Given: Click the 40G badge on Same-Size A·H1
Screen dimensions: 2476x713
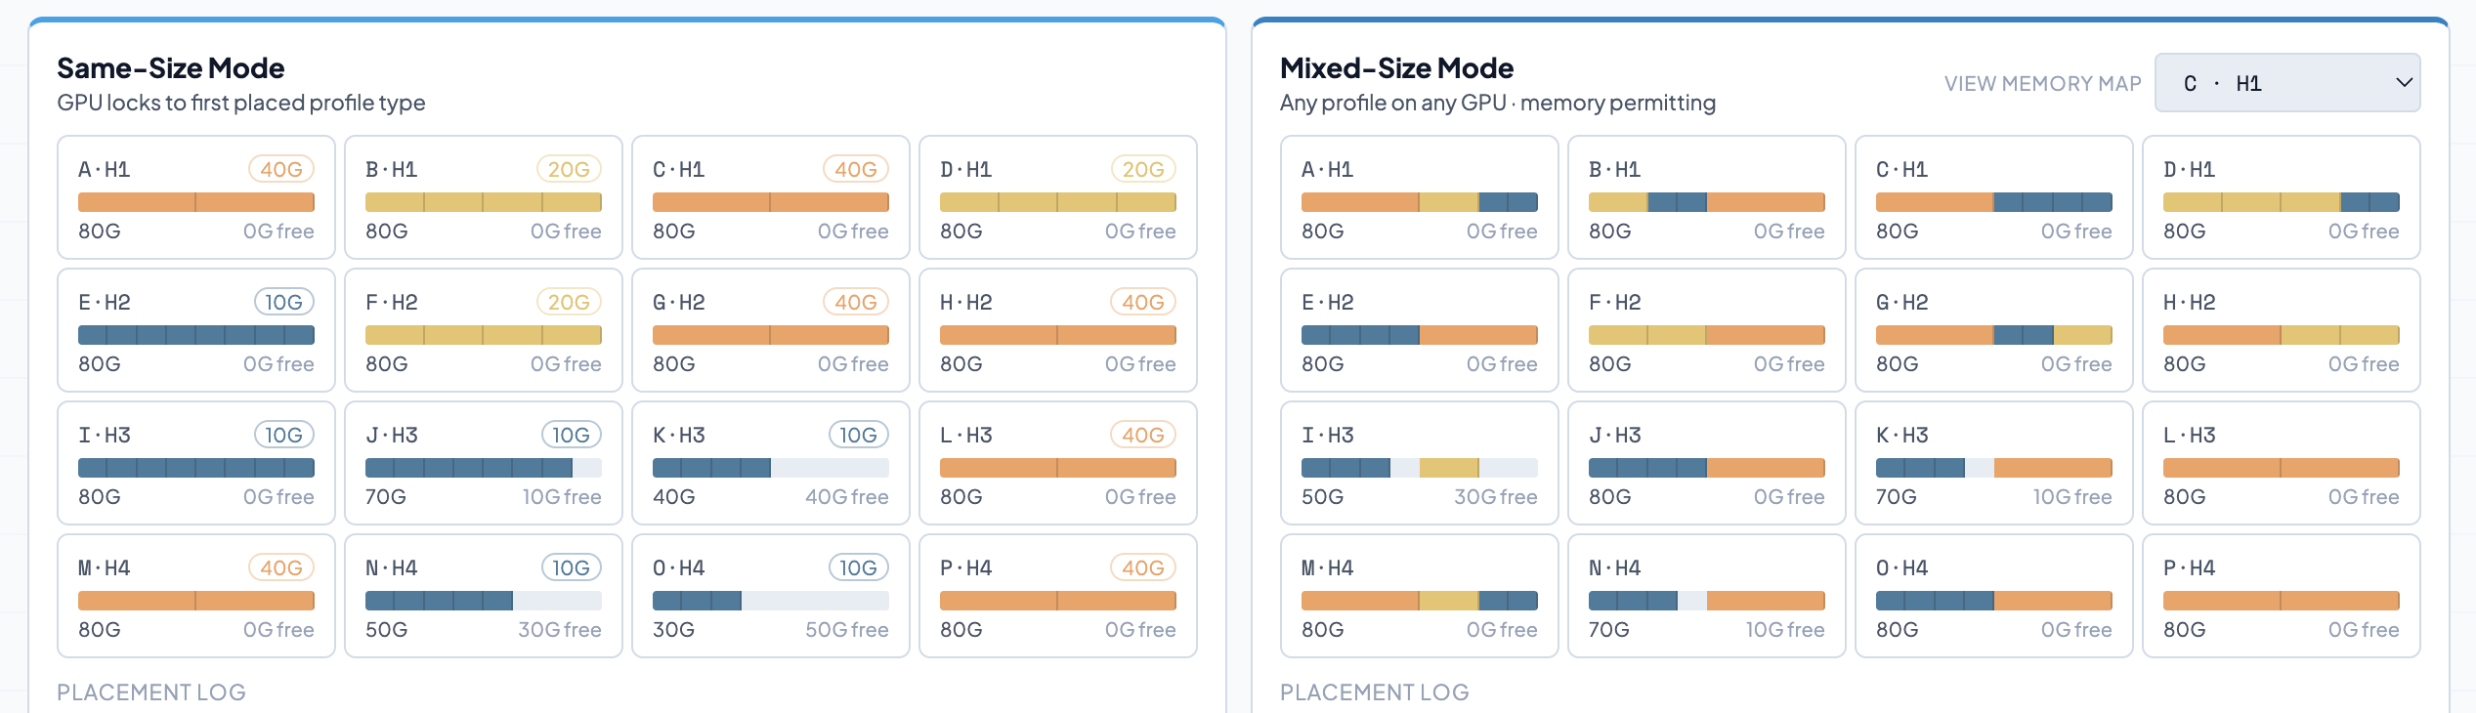Looking at the screenshot, I should coord(281,169).
